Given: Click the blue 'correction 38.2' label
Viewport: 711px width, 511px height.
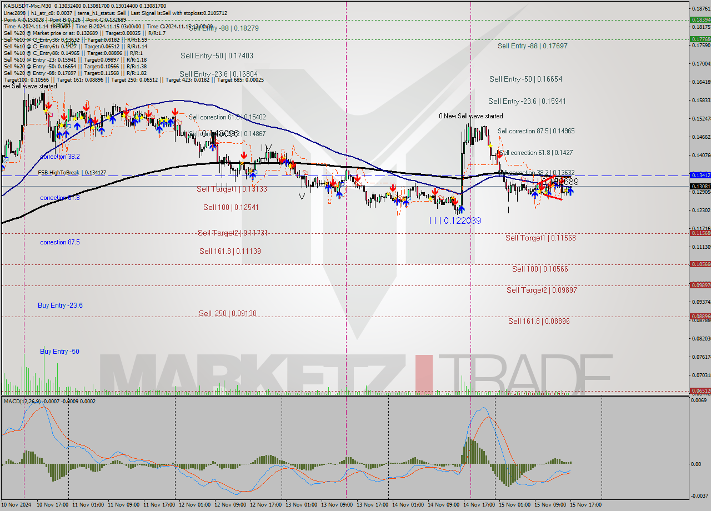Looking at the screenshot, I should point(60,157).
